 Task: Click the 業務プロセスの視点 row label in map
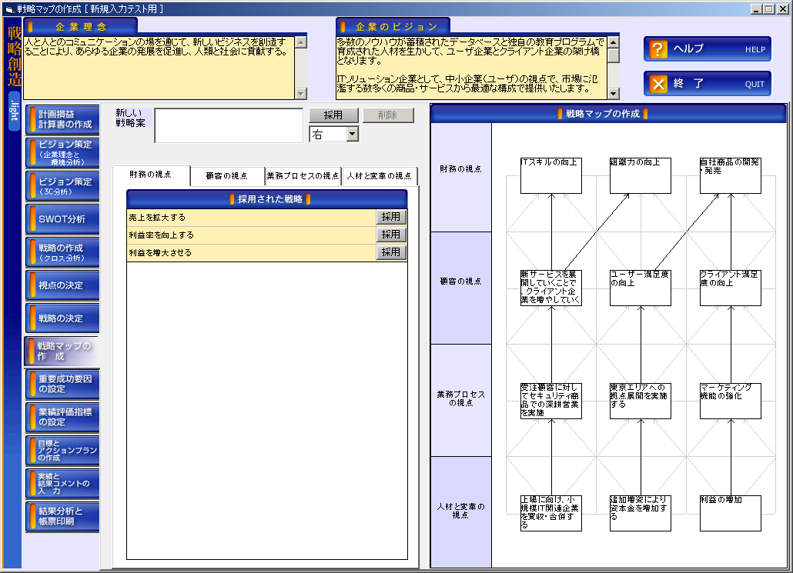click(x=460, y=398)
